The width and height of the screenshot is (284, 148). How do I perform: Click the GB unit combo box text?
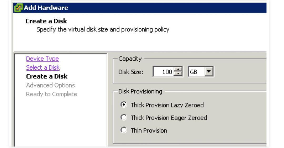tap(197, 72)
